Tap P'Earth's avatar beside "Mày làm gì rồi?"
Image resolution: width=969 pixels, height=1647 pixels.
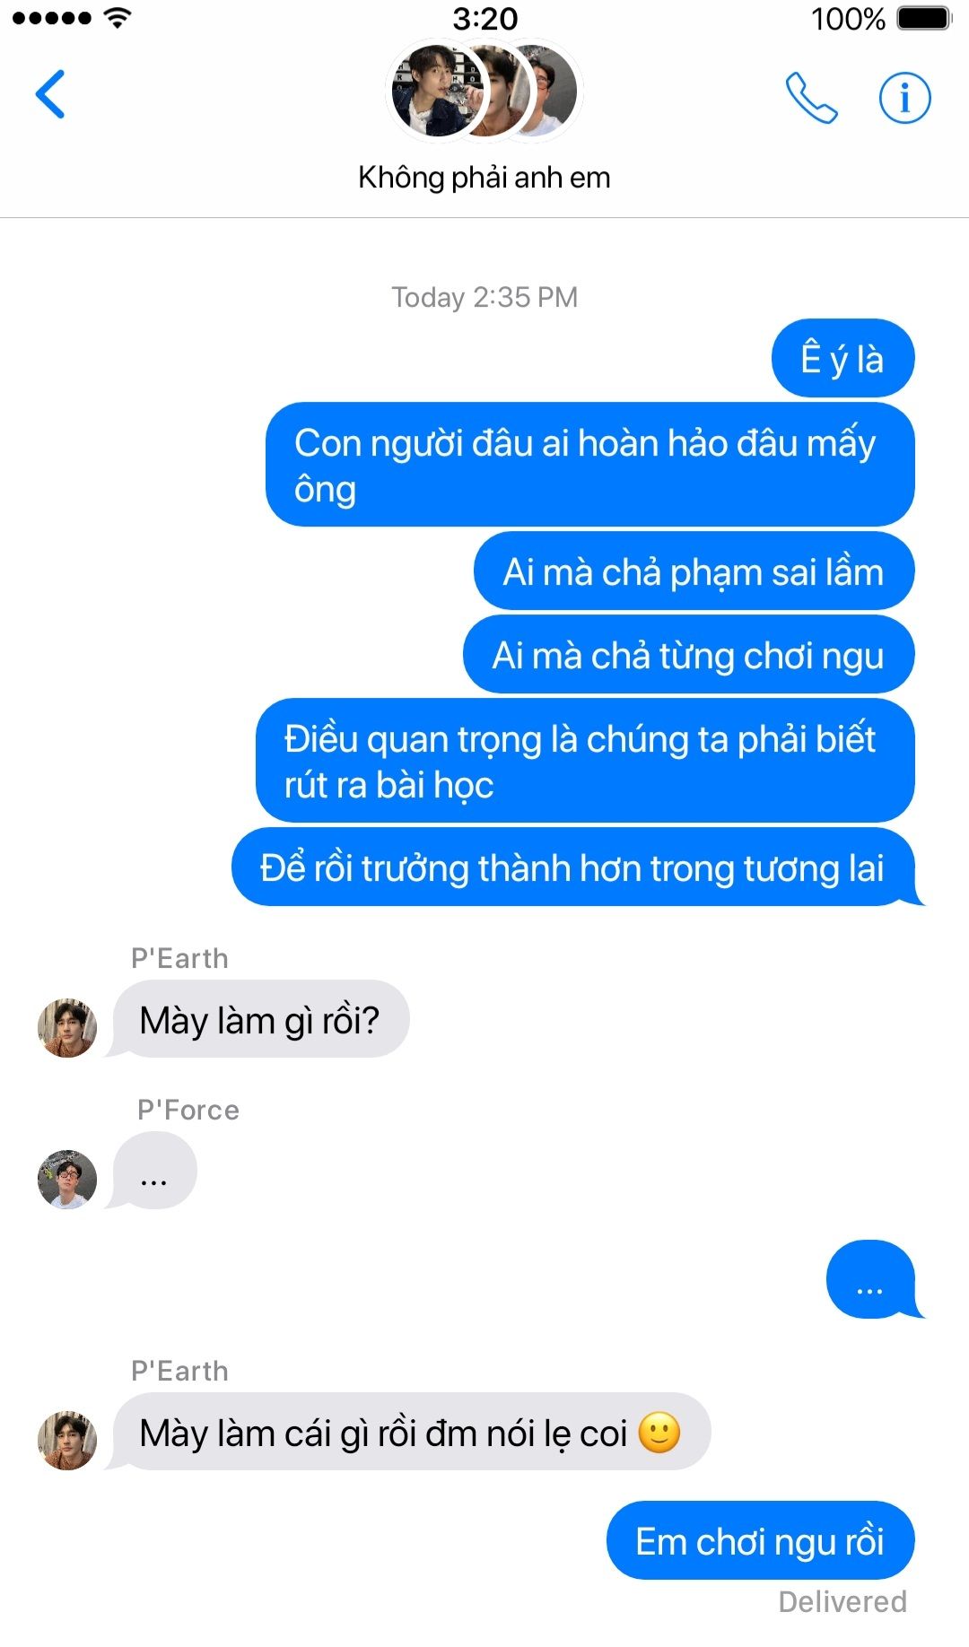tap(67, 1028)
